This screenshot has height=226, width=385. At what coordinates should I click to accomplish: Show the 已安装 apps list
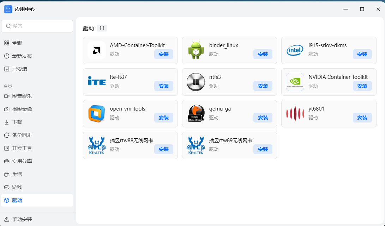click(x=37, y=69)
